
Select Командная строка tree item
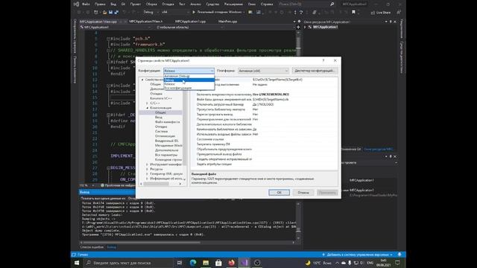click(168, 159)
